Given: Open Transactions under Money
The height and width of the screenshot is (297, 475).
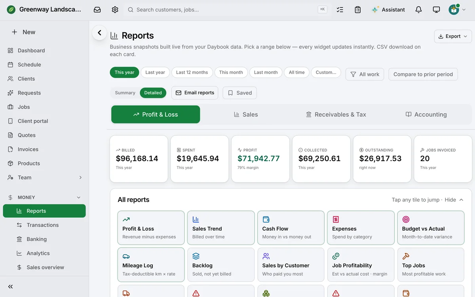Looking at the screenshot, I should 44,225.
